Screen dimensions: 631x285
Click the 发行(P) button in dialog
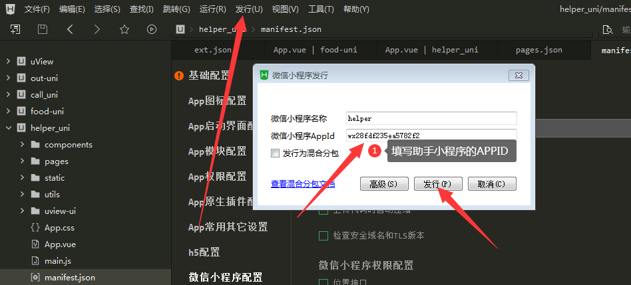(438, 184)
